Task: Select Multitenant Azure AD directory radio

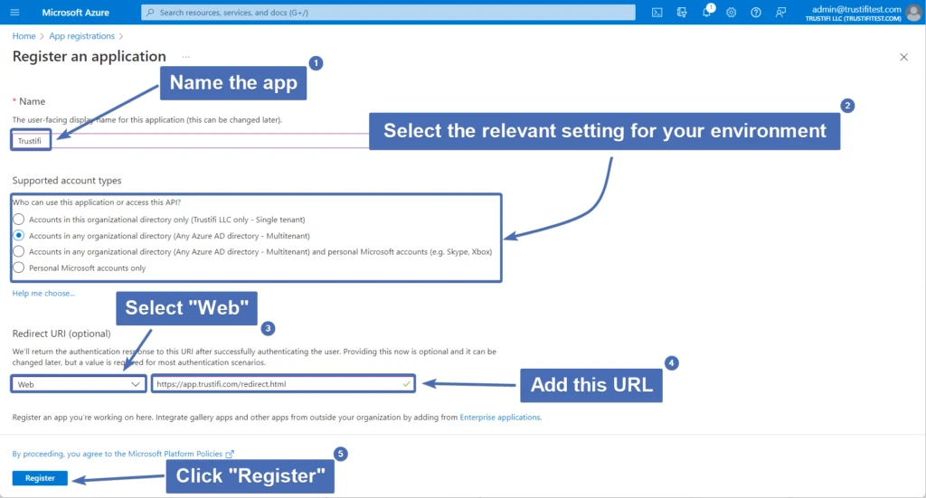Action: tap(19, 235)
